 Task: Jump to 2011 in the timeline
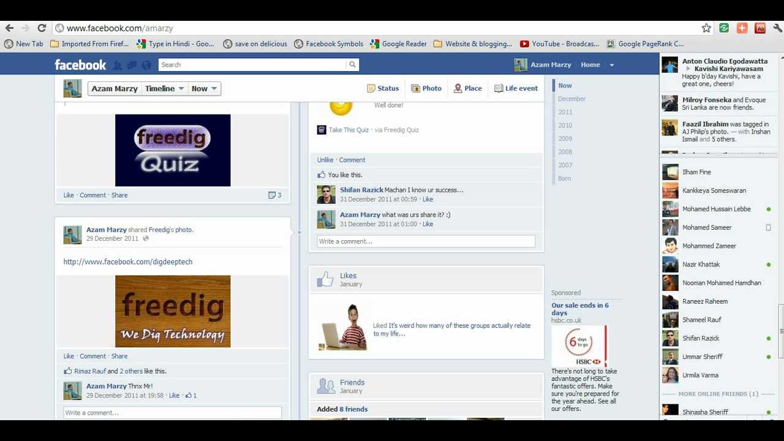point(565,112)
